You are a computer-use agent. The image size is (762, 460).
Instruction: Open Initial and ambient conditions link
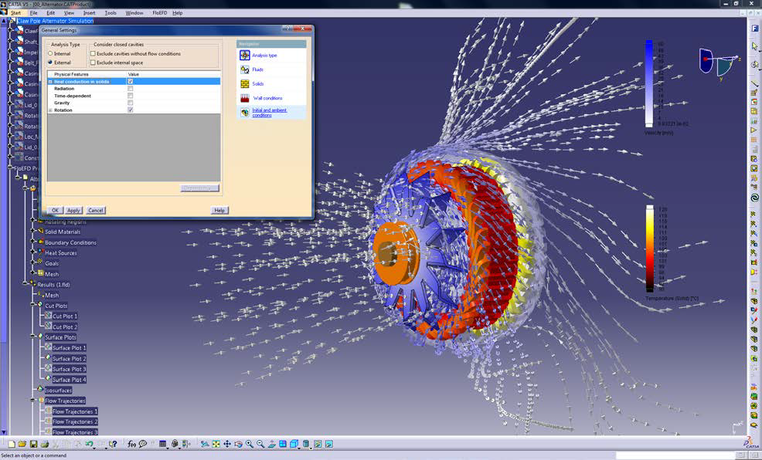click(269, 113)
